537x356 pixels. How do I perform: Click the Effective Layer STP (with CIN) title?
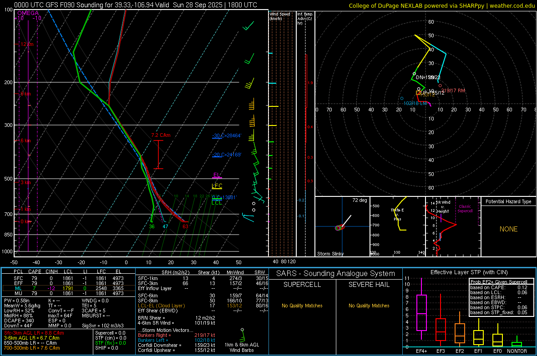click(469, 272)
